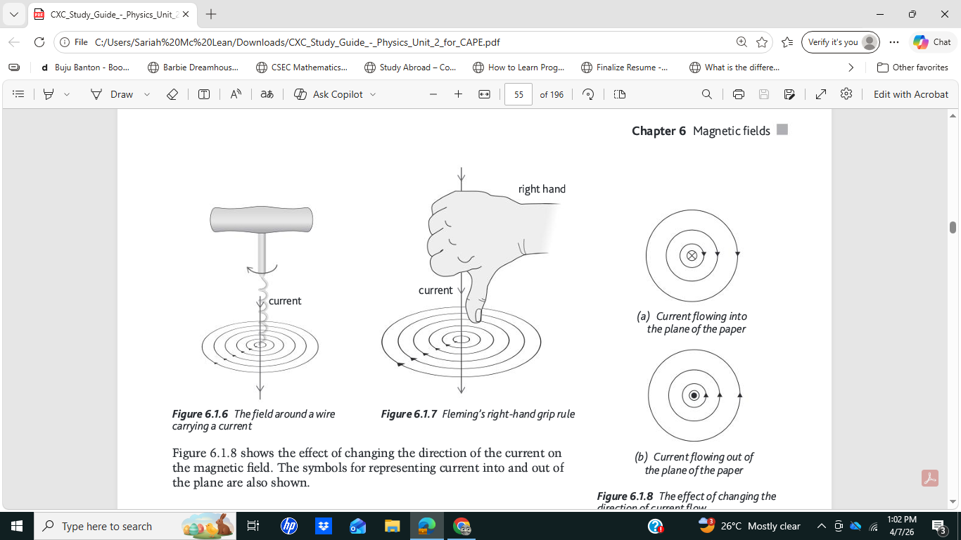This screenshot has height=540, width=961.
Task: Toggle the Draw tool on
Action: (113, 94)
